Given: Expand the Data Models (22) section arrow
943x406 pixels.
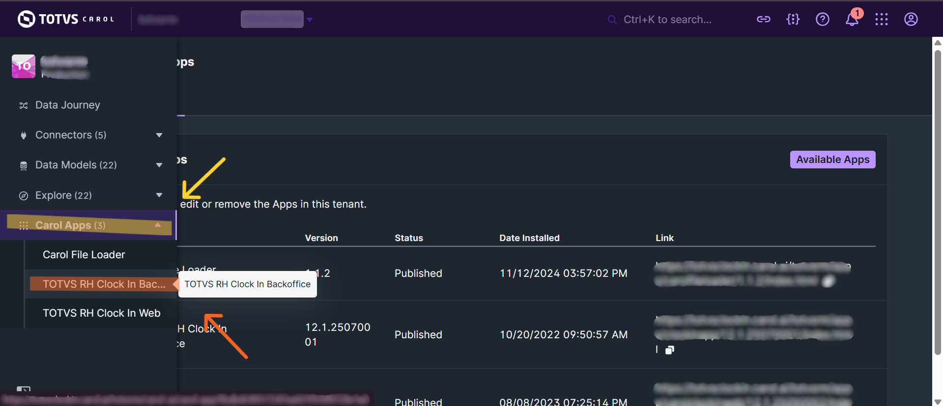Looking at the screenshot, I should [x=159, y=165].
